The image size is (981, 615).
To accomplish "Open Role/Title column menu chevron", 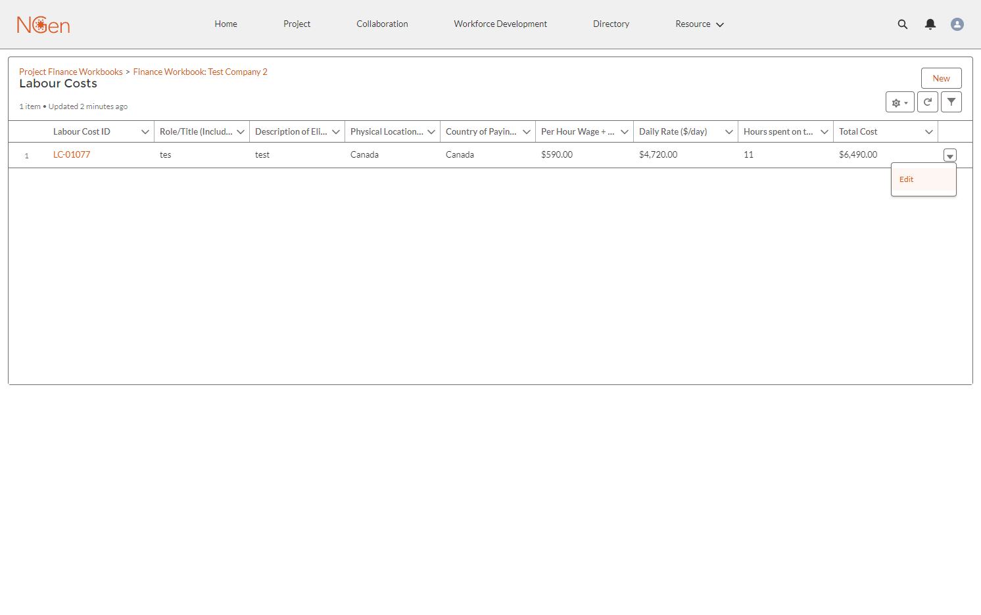I will [x=241, y=132].
